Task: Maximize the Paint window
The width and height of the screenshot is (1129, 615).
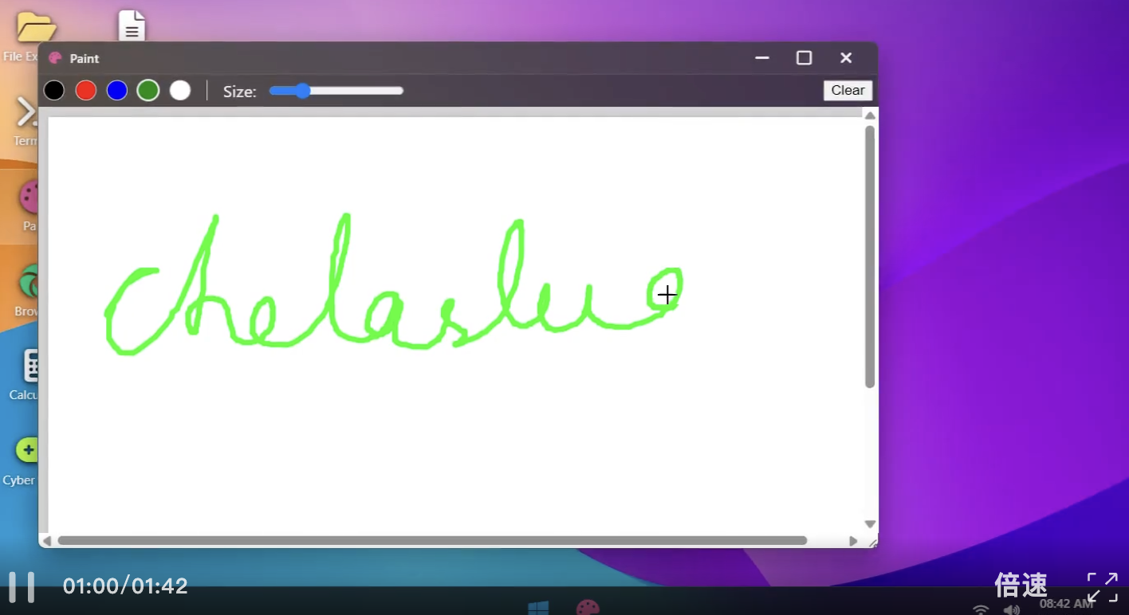Action: click(804, 58)
